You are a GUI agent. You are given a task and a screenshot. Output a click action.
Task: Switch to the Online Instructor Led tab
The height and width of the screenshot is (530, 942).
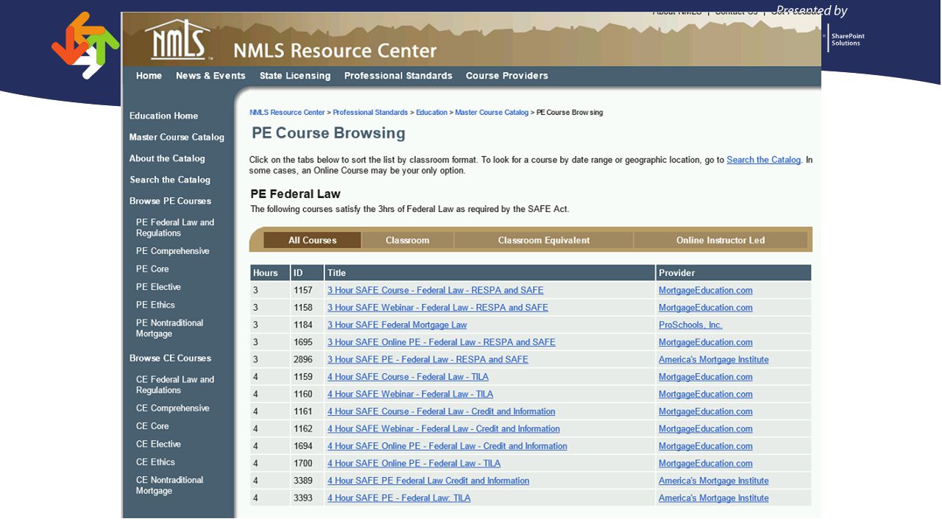(720, 240)
